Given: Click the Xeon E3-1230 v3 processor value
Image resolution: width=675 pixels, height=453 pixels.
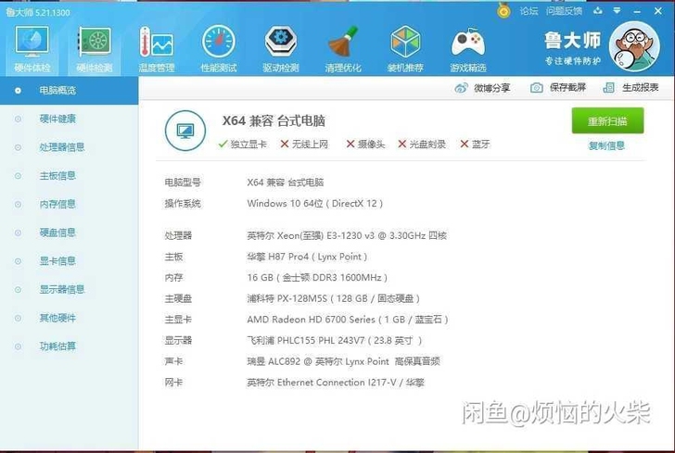Looking at the screenshot, I should [347, 235].
